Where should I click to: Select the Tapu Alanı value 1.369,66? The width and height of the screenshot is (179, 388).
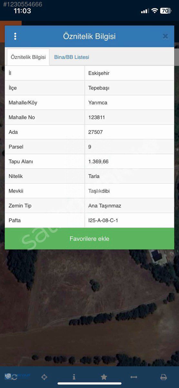coord(98,161)
